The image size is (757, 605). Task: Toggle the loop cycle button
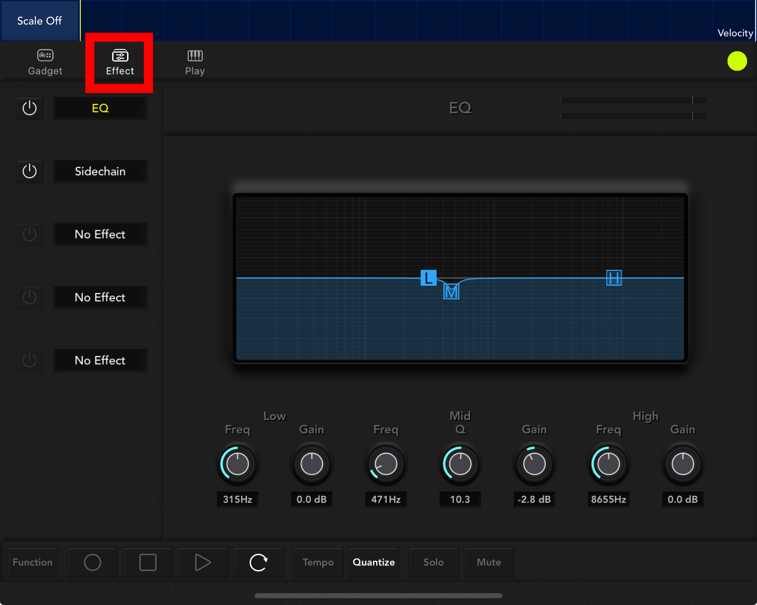[259, 562]
